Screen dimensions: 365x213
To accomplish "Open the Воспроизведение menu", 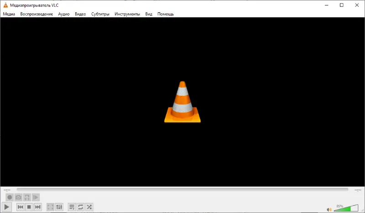I will [x=36, y=14].
